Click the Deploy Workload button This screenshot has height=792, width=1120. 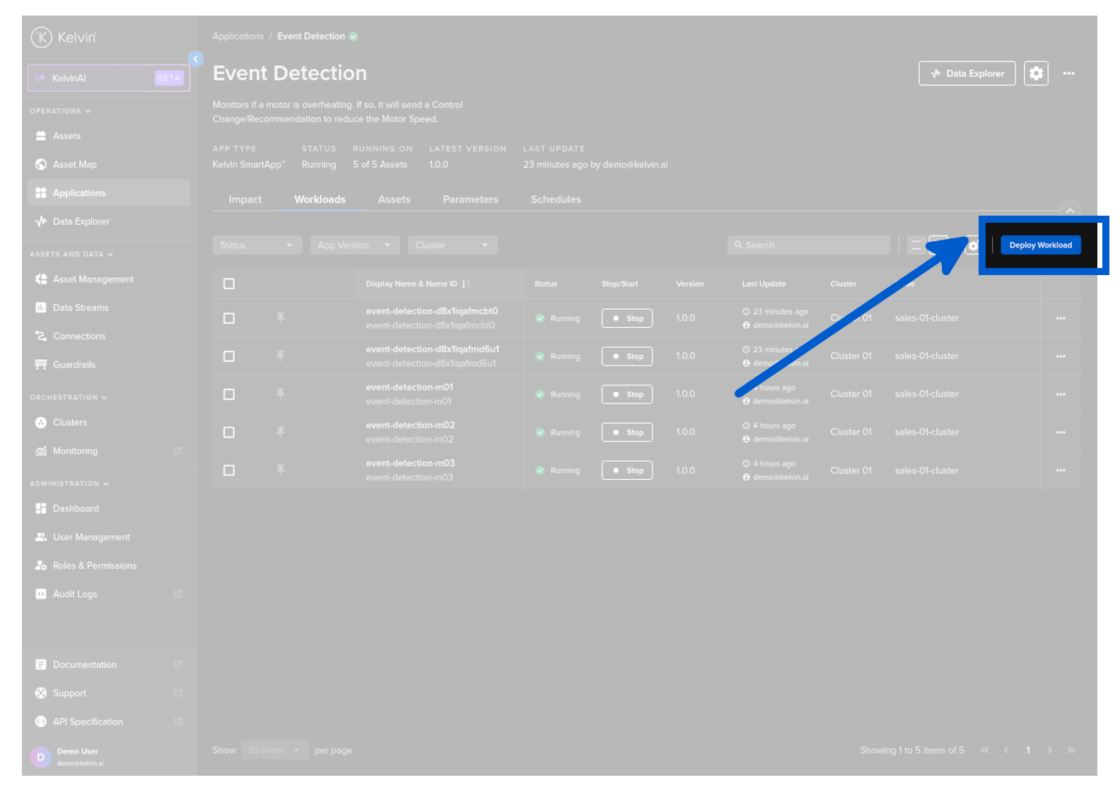point(1040,245)
